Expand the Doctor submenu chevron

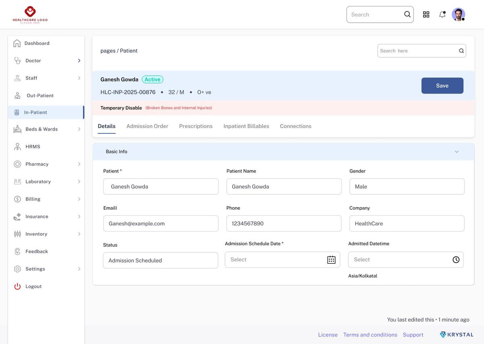tap(79, 60)
